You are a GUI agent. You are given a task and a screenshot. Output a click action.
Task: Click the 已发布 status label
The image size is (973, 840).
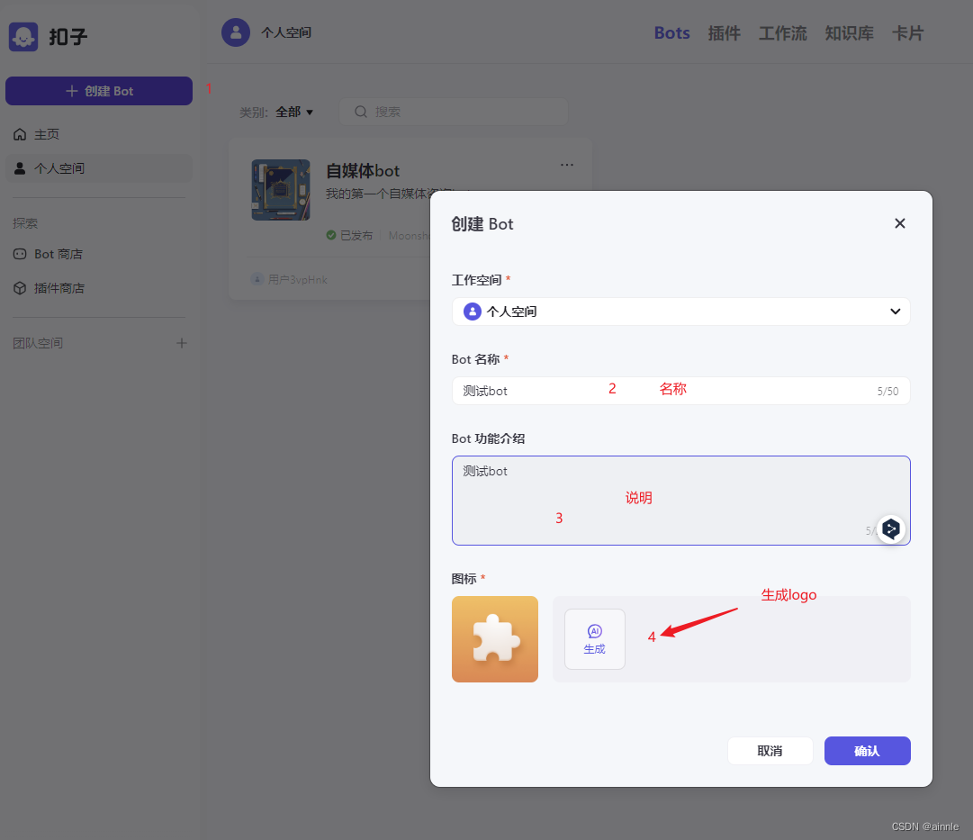pos(350,235)
